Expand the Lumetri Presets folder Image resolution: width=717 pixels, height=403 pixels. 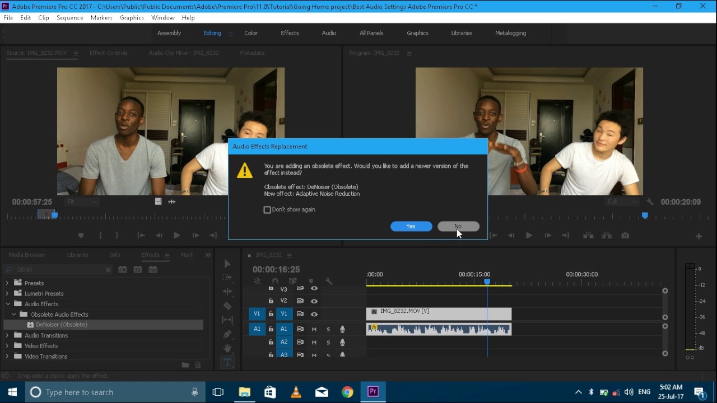pos(7,293)
